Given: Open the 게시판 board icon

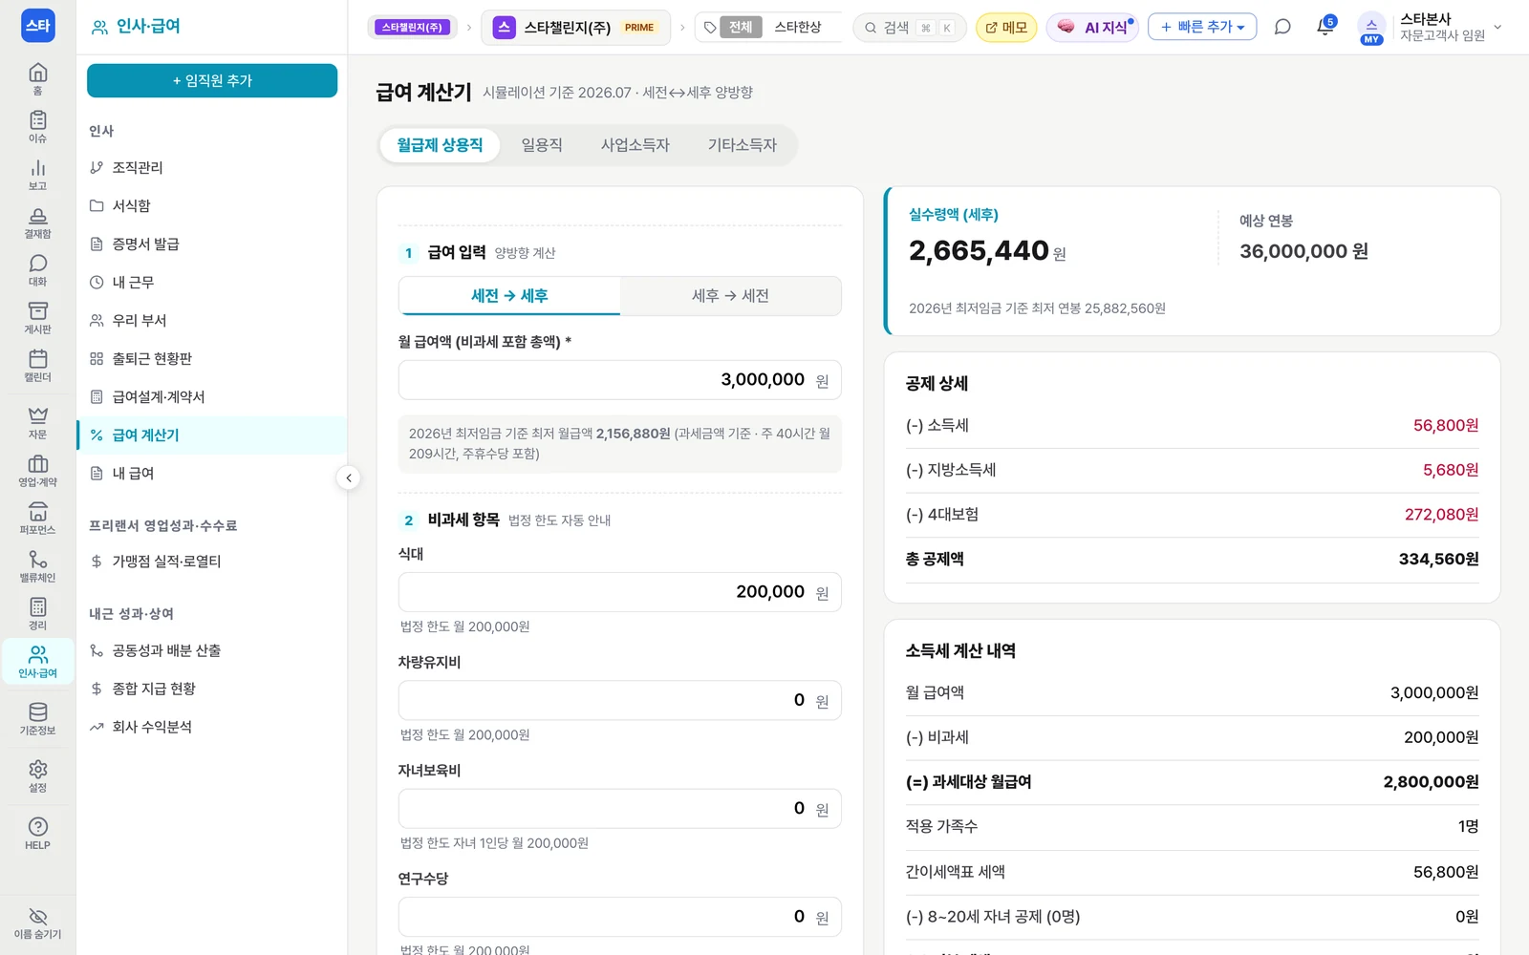Looking at the screenshot, I should (x=37, y=317).
